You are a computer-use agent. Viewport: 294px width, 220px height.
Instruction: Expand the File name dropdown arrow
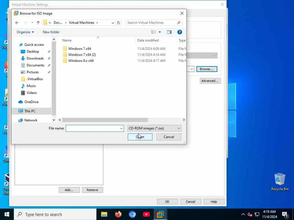121,128
